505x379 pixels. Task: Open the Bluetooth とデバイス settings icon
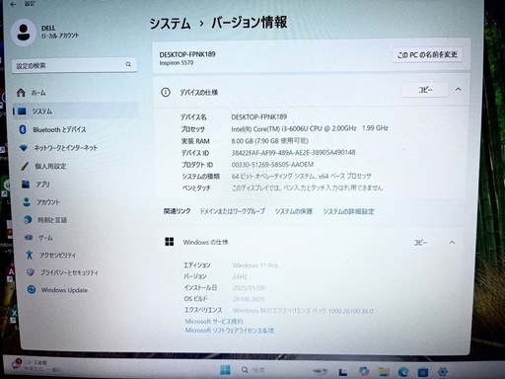pyautogui.click(x=23, y=129)
